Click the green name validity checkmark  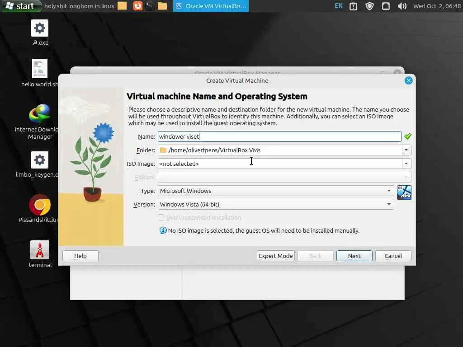(408, 136)
